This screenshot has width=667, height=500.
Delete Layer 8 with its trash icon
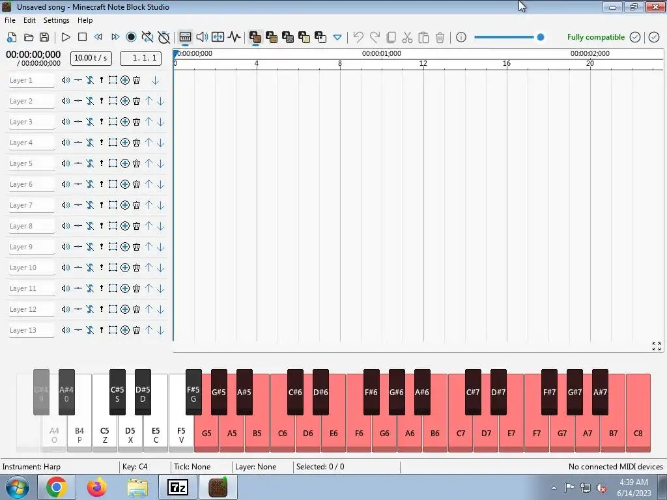137,226
